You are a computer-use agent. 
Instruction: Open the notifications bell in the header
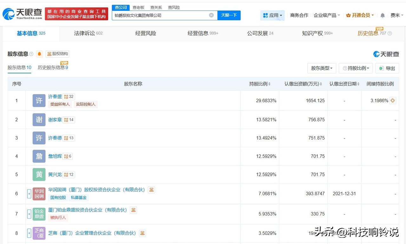[383, 16]
